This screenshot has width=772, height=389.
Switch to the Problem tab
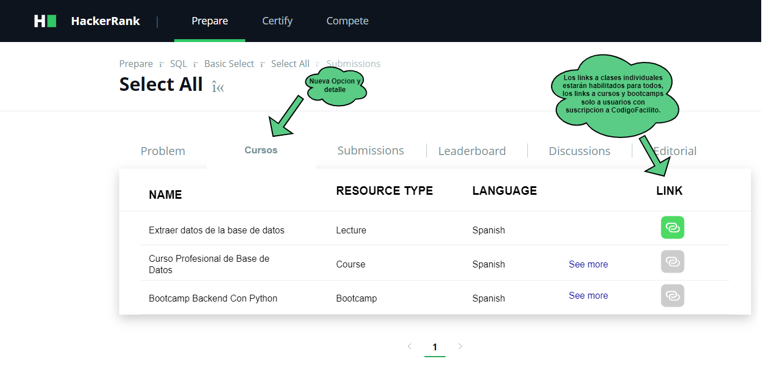coord(163,151)
